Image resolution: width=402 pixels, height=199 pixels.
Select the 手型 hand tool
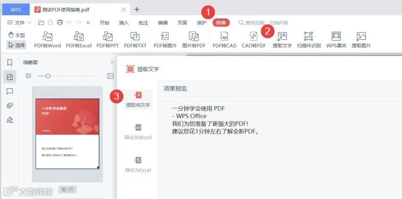pos(16,35)
